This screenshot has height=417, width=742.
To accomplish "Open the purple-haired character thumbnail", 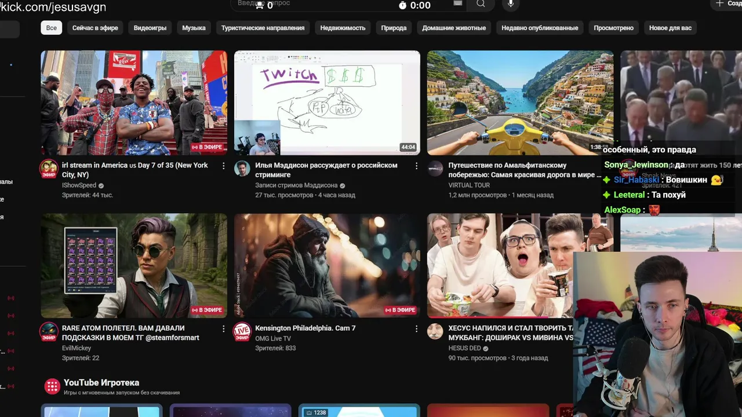I will click(134, 265).
